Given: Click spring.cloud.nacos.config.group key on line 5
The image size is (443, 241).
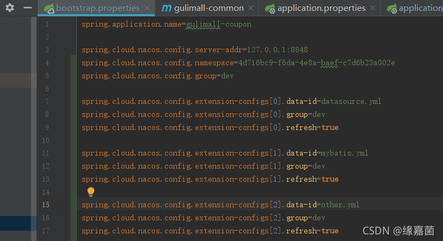Looking at the screenshot, I should coord(149,76).
